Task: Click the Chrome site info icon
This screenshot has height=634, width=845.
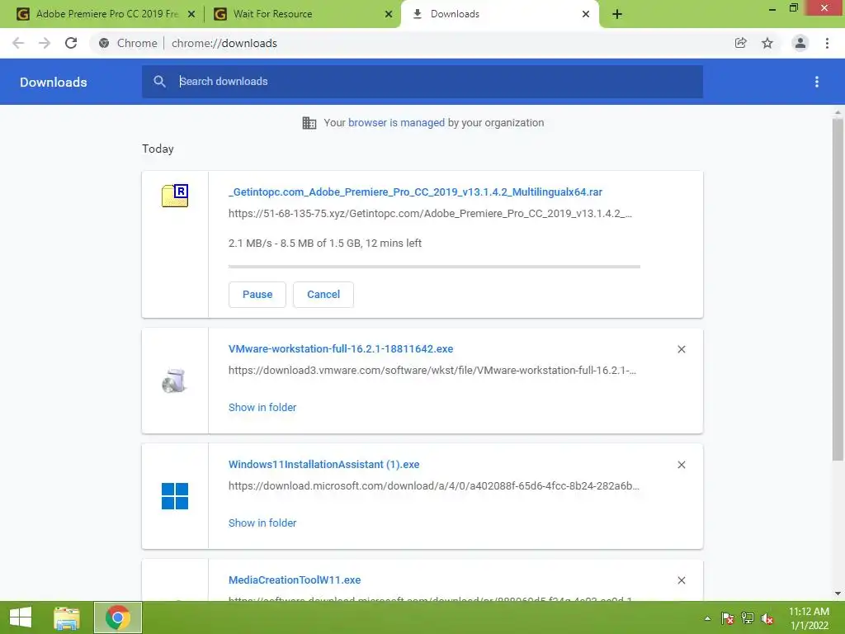Action: [x=104, y=43]
